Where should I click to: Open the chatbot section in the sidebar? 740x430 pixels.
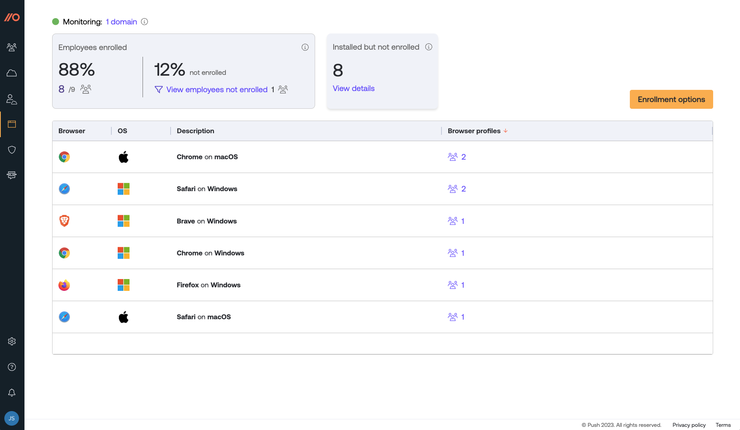[12, 175]
